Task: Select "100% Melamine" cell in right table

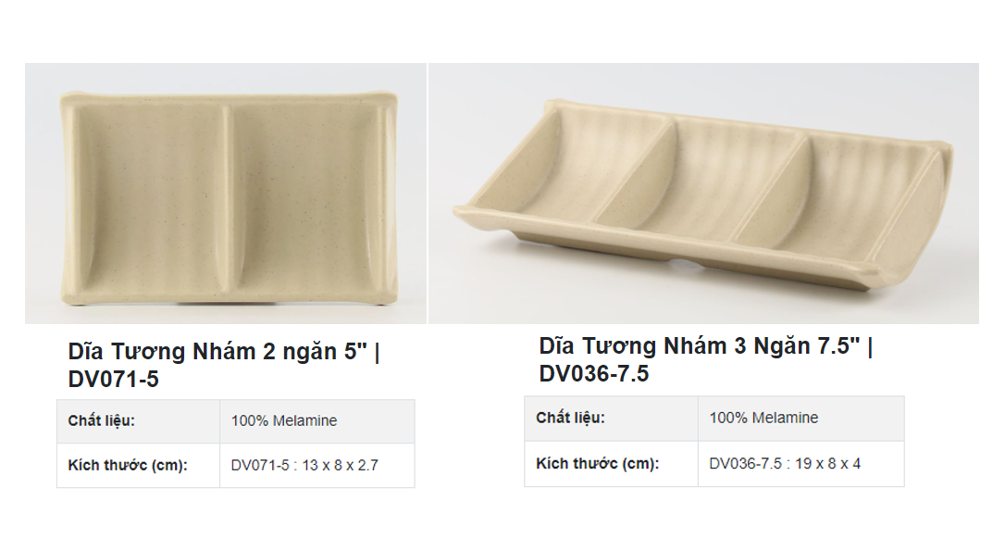Action: [763, 419]
